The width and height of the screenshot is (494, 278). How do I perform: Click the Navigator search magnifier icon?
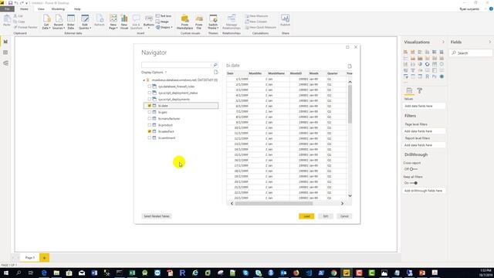[215, 65]
